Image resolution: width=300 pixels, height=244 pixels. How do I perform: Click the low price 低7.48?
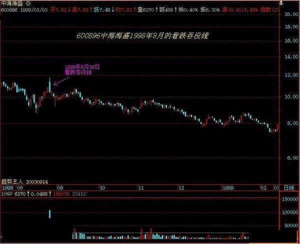pyautogui.click(x=102, y=10)
